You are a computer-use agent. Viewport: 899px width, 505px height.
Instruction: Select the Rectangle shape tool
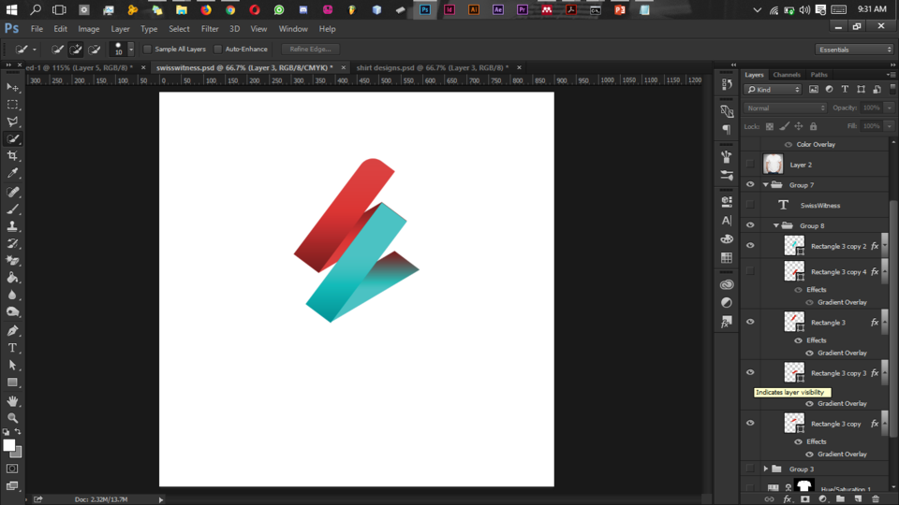click(12, 382)
